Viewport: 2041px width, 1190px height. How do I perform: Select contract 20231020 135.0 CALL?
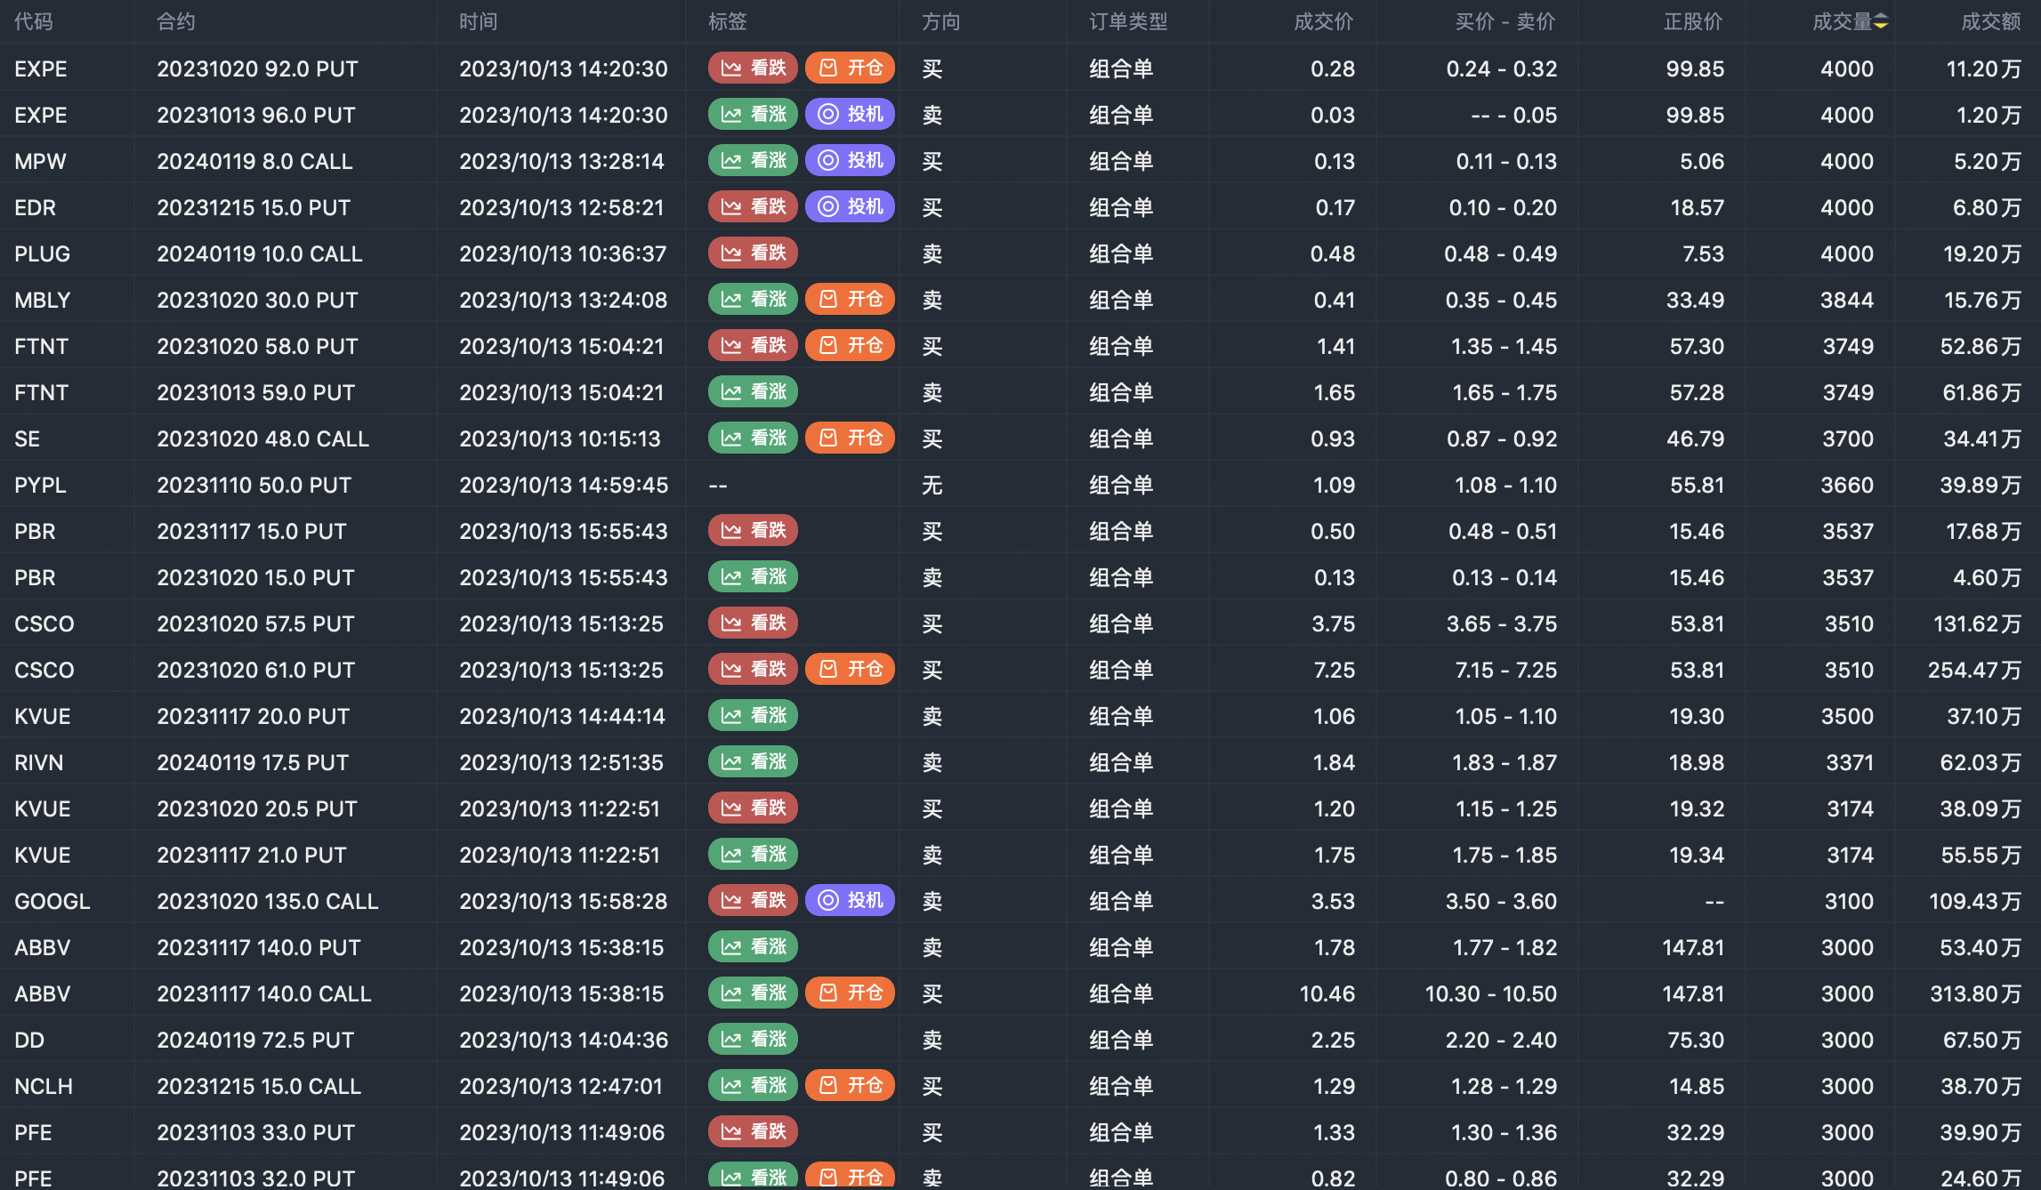pos(268,901)
